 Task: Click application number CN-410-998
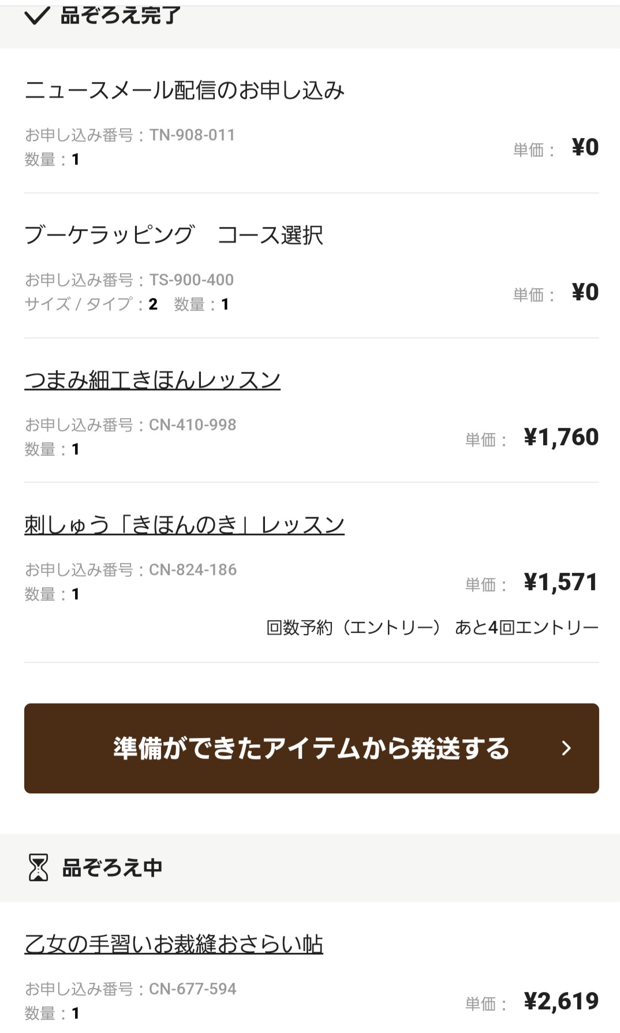pos(192,425)
